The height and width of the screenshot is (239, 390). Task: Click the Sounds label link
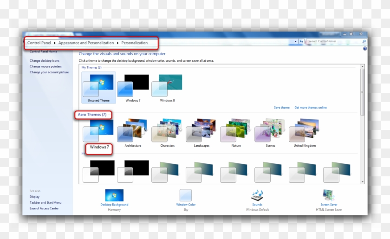coord(257,205)
